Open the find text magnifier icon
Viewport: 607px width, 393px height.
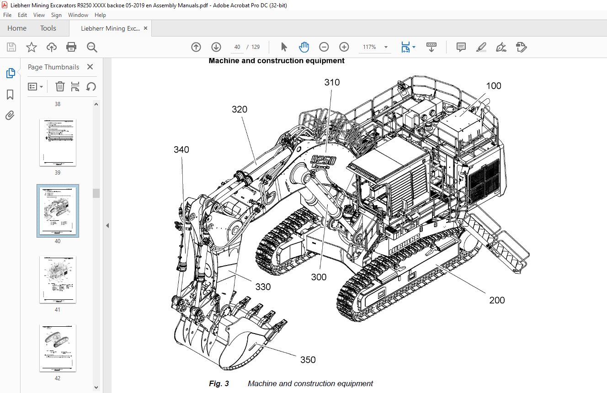click(92, 47)
